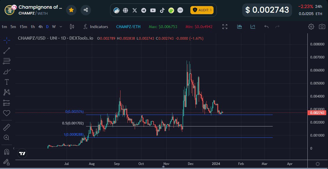Click the $ 0.002743 price display
The height and width of the screenshot is (169, 328).
click(267, 10)
